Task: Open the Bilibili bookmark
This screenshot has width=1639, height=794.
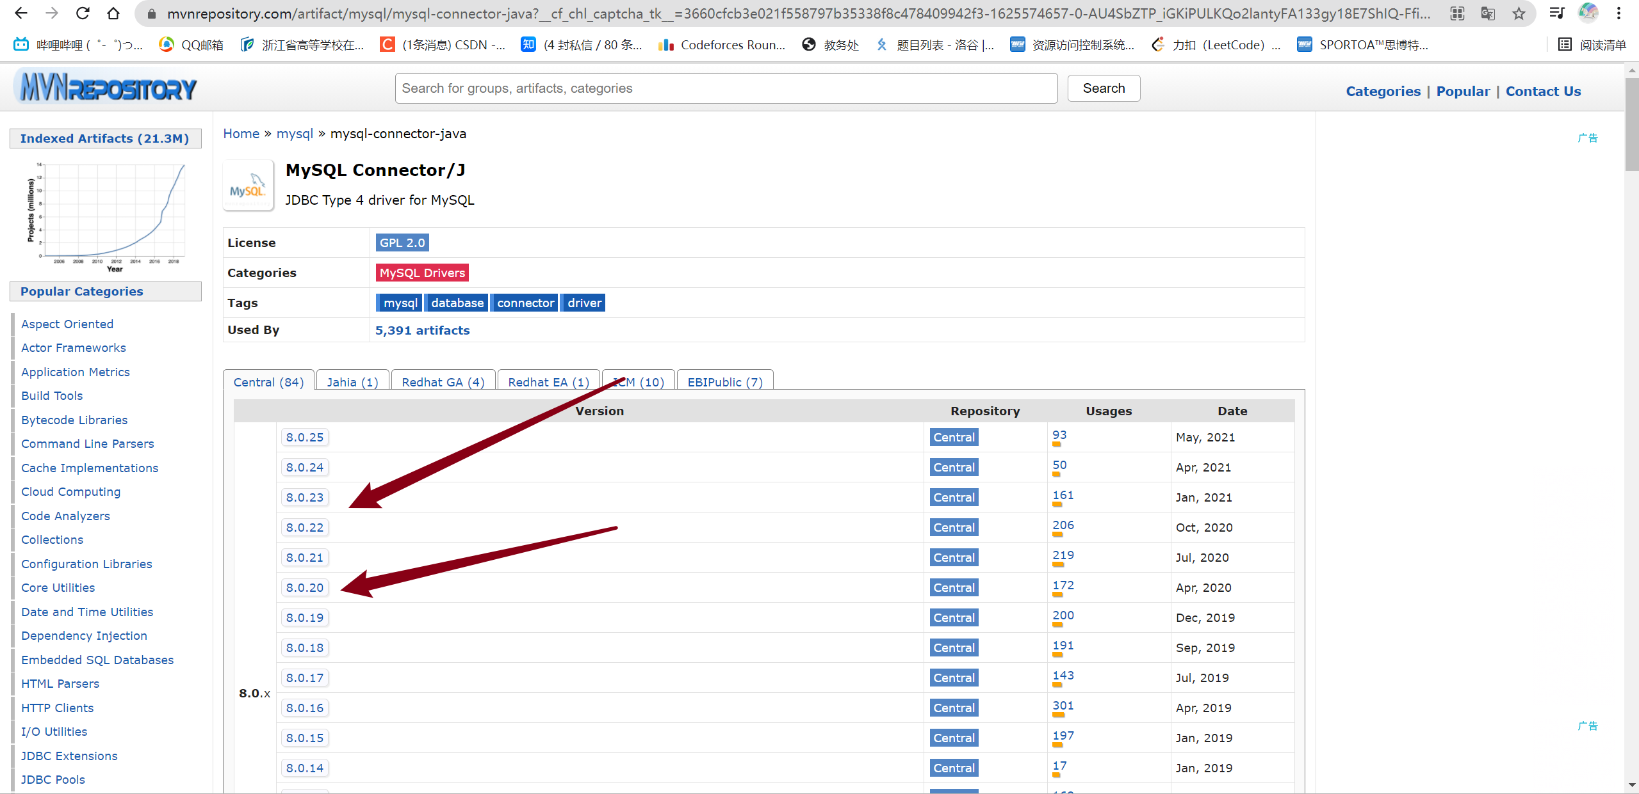Action: 78,45
